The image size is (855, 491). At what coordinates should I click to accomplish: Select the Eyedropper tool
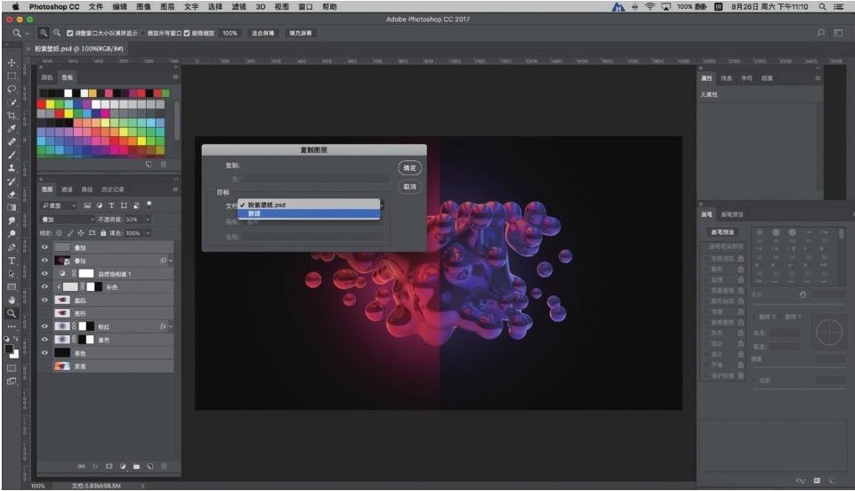coord(12,129)
